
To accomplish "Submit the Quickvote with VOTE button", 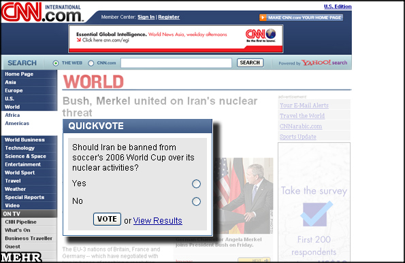I will 107,219.
